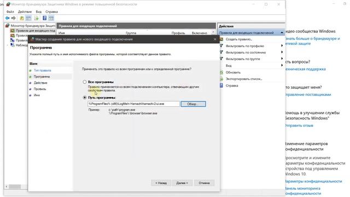This screenshot has width=350, height=197.
Task: Toggle the action pane toolbar icon
Action: 51,18
